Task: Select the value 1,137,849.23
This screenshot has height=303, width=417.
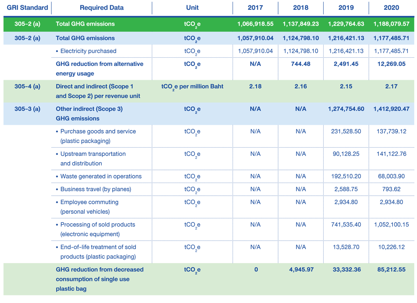Action: pos(301,24)
